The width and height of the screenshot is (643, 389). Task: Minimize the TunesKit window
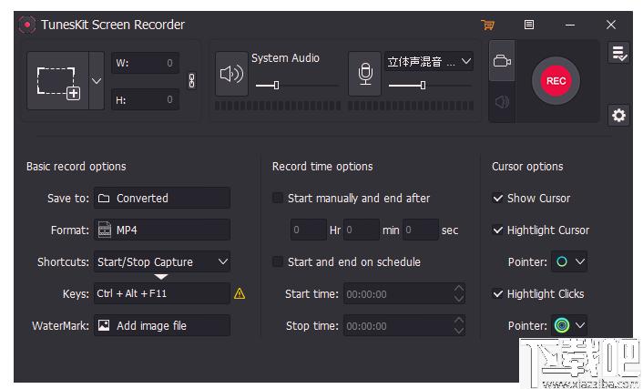point(569,25)
